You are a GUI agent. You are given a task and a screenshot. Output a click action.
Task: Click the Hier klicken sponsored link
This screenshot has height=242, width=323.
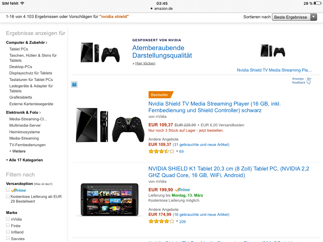145,63
